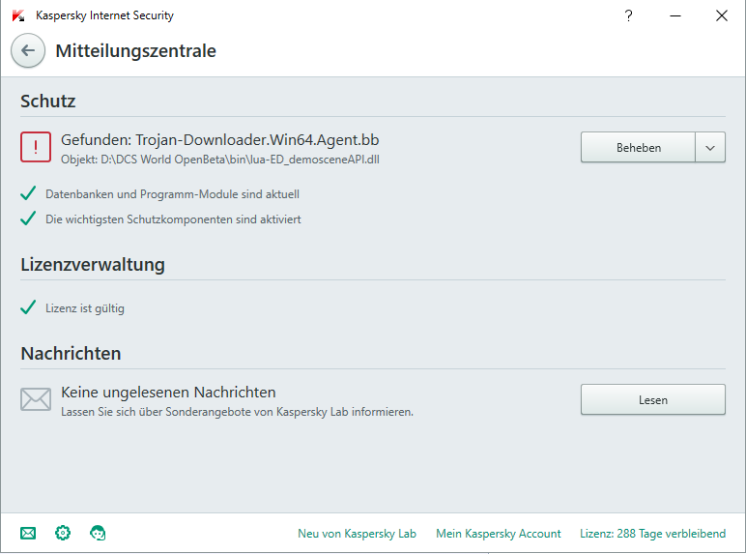This screenshot has width=746, height=554.
Task: Click the Lesen button
Action: [x=653, y=400]
